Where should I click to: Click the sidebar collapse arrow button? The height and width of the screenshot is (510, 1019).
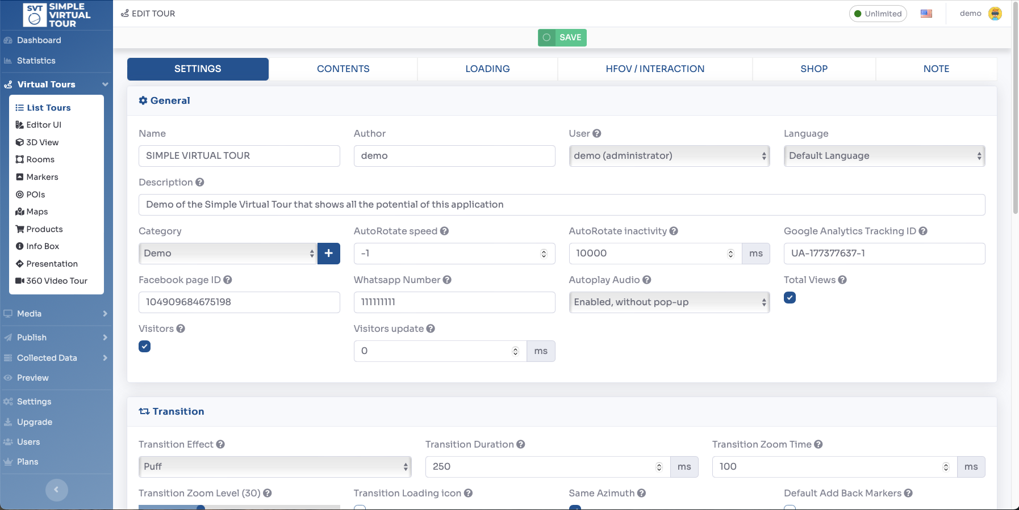pyautogui.click(x=56, y=490)
